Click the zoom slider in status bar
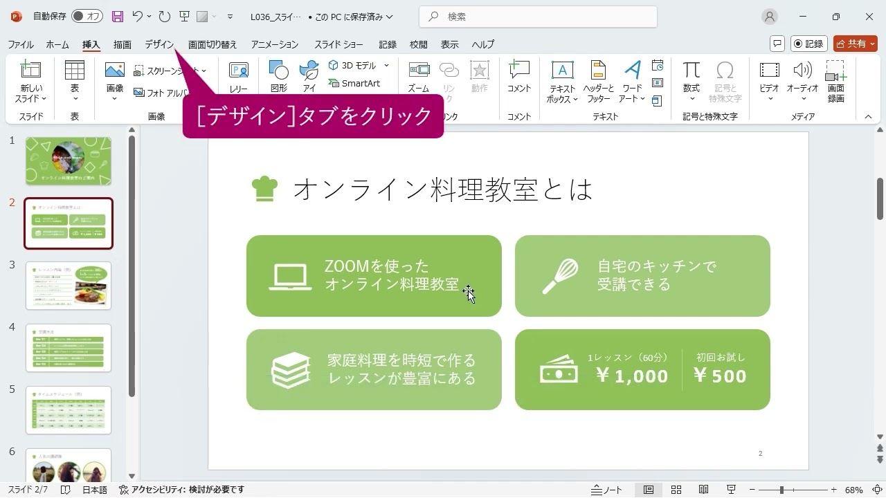 click(x=781, y=490)
